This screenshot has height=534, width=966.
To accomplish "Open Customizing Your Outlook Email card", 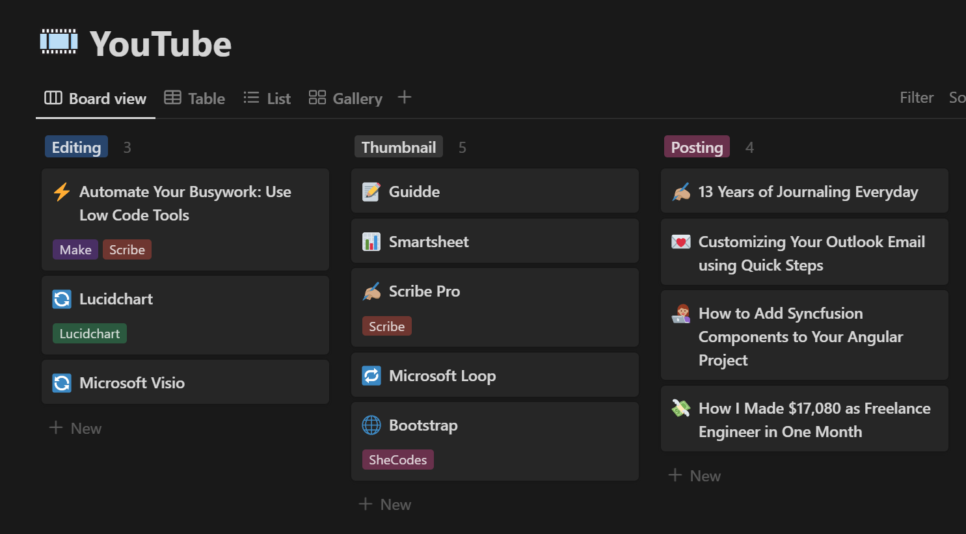I will [x=805, y=252].
